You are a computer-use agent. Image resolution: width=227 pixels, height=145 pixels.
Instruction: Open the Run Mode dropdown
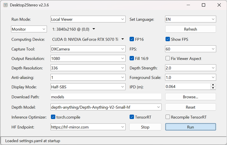click(88, 19)
